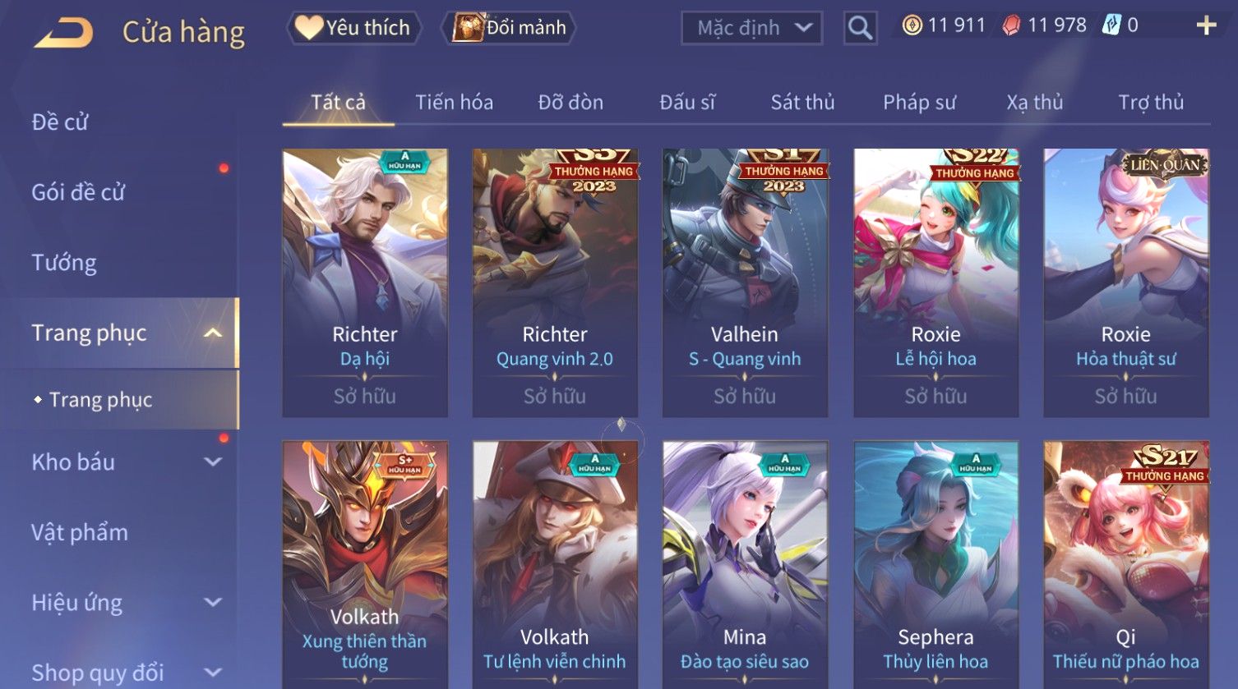Switch to the Pháp sư tab
Image resolution: width=1238 pixels, height=689 pixels.
click(919, 103)
